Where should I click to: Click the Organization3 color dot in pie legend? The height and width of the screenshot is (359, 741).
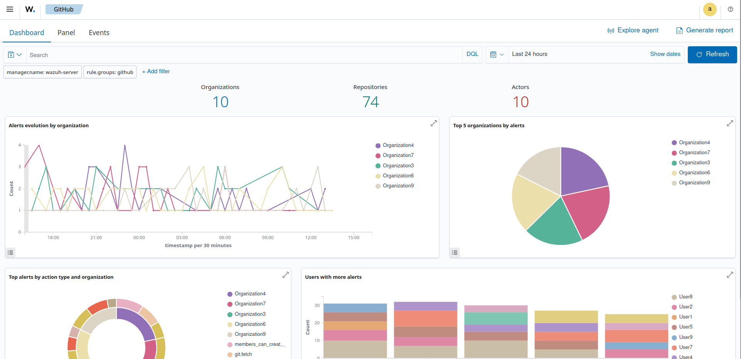coord(674,163)
